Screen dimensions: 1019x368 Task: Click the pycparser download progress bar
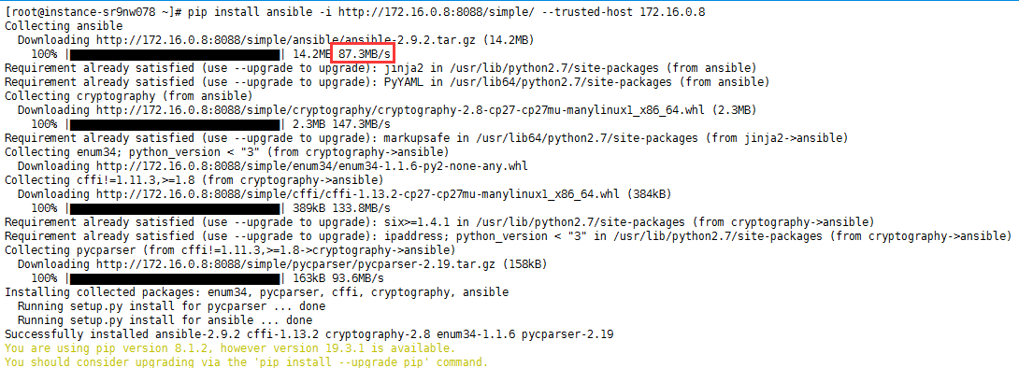(176, 277)
